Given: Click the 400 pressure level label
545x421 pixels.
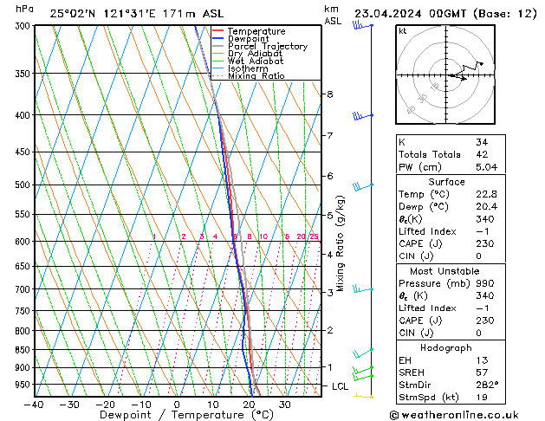Looking at the screenshot, I should [x=24, y=115].
